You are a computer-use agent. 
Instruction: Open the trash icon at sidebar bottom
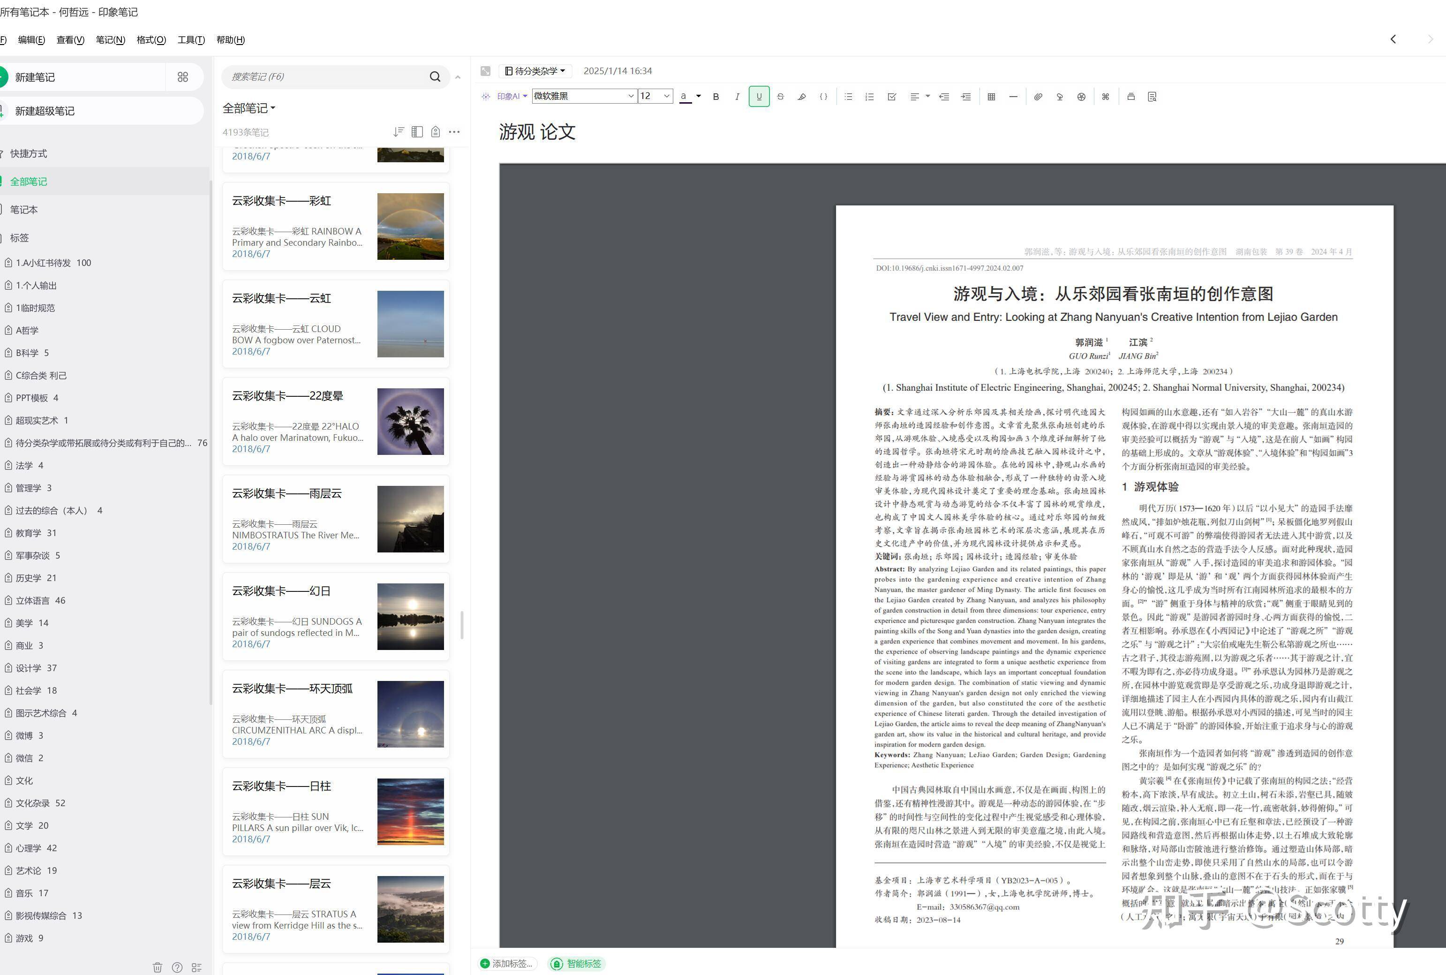157,967
